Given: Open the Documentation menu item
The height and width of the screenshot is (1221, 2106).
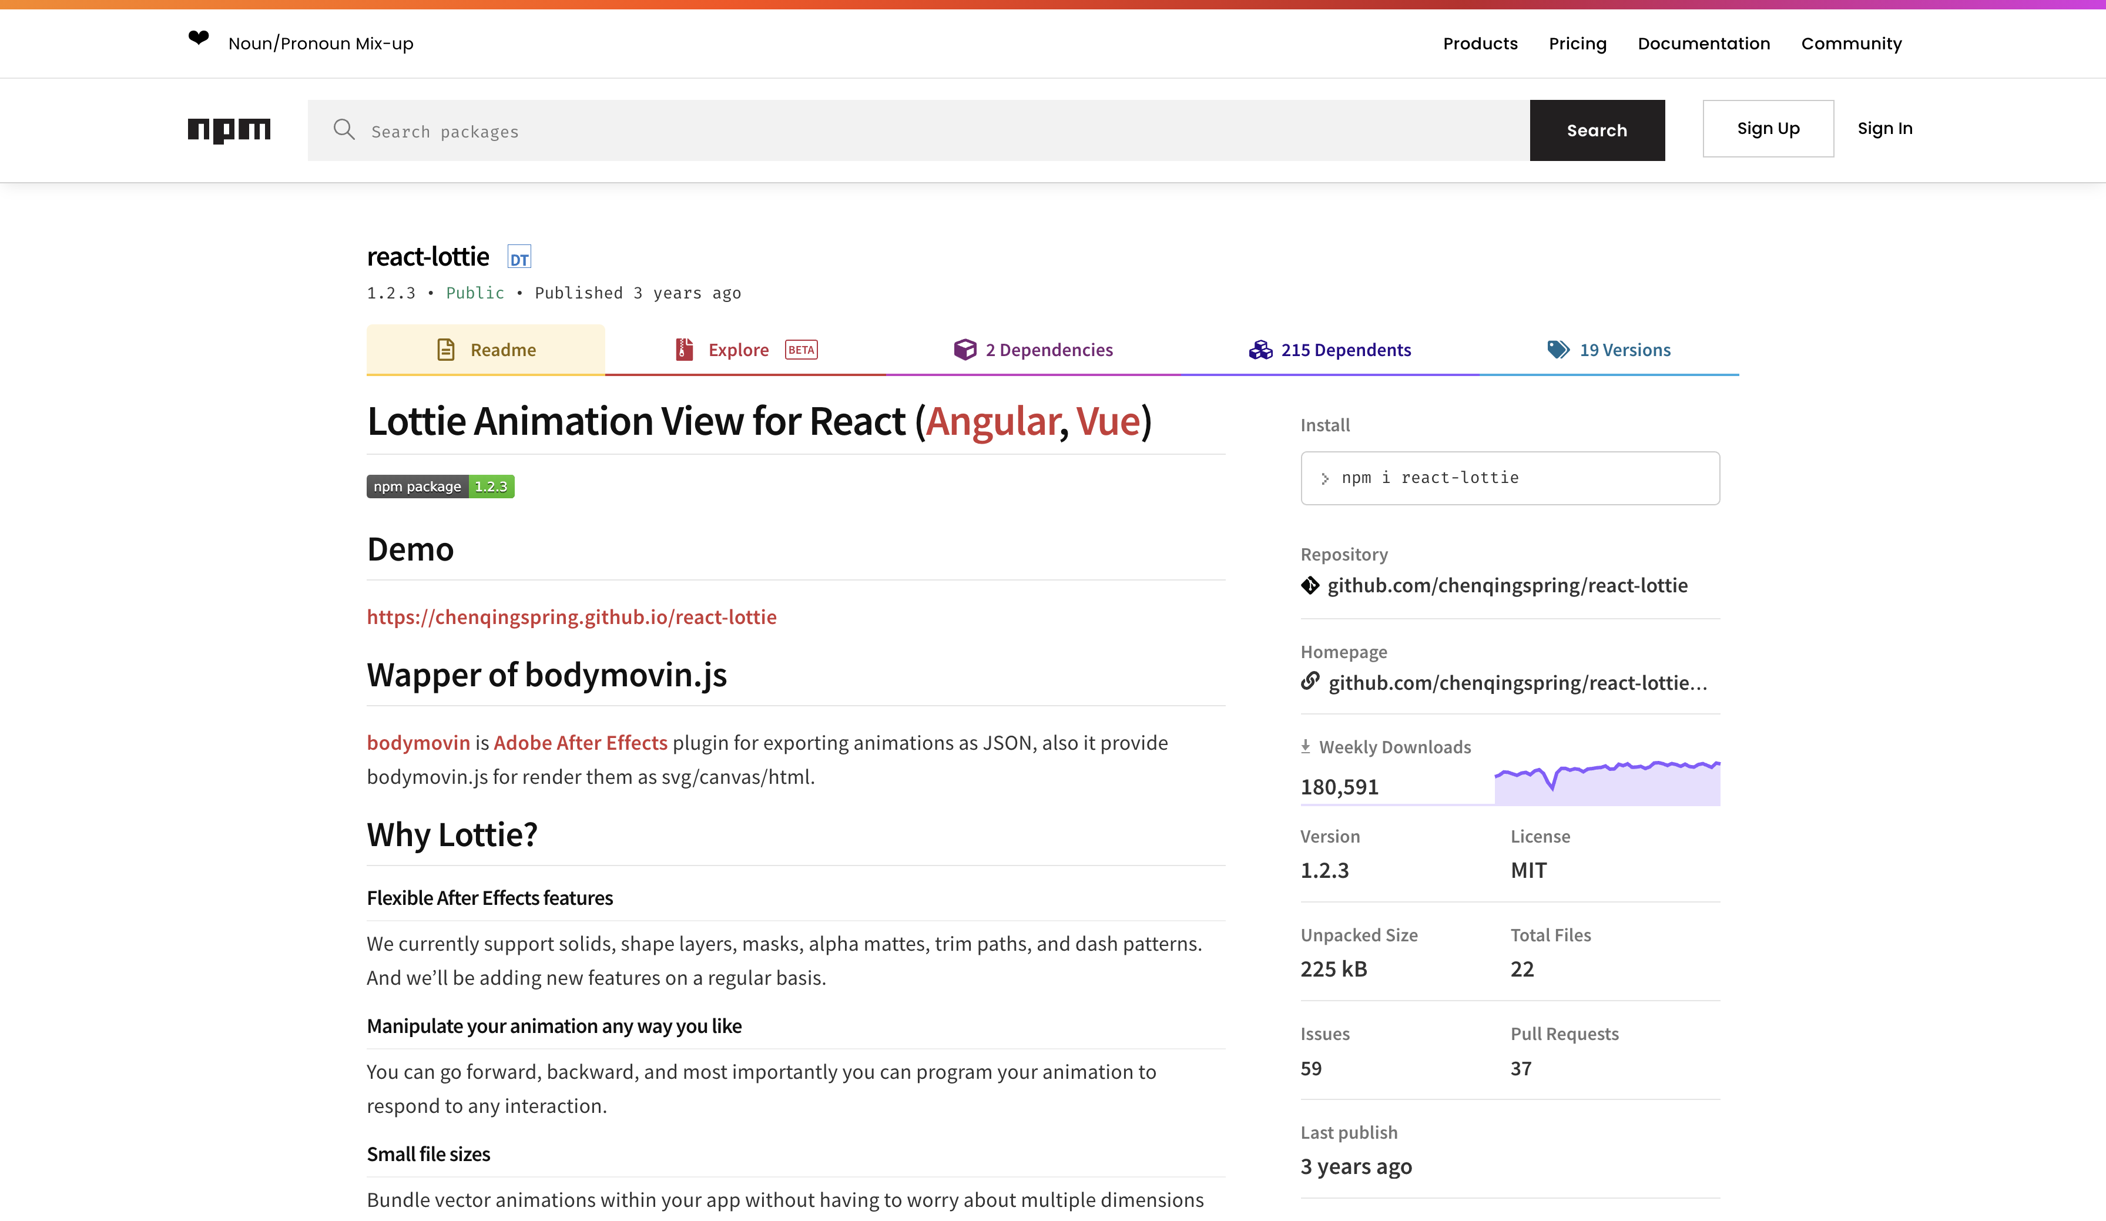Looking at the screenshot, I should click(x=1703, y=43).
